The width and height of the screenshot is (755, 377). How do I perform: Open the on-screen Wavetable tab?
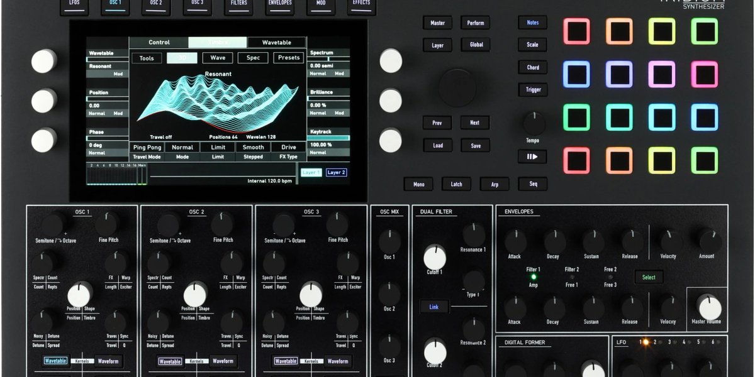point(276,43)
